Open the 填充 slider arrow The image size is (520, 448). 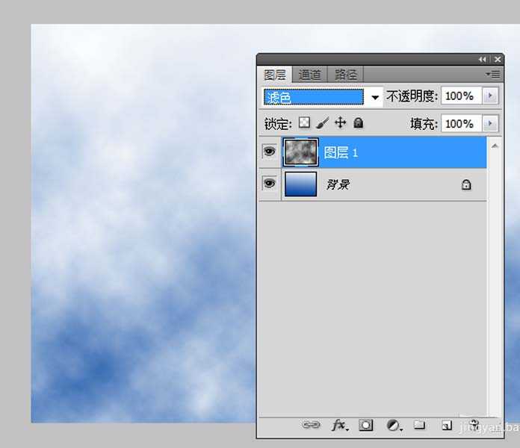(490, 124)
